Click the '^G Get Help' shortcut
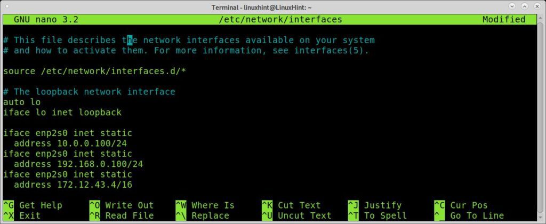Image resolution: width=546 pixels, height=224 pixels. click(33, 205)
